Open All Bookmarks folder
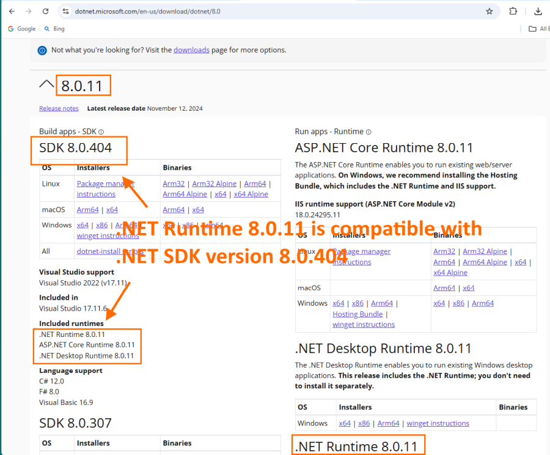This screenshot has height=455, width=550. (x=537, y=29)
